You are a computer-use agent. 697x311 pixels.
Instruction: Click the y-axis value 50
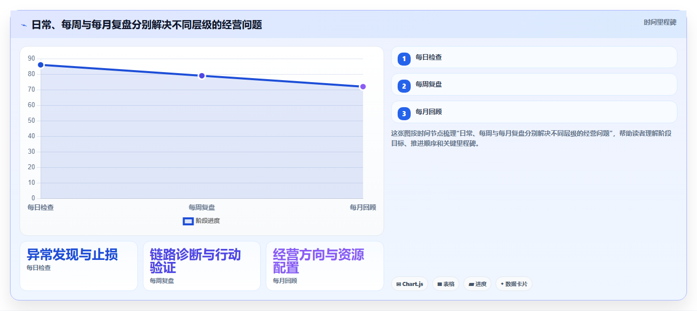click(32, 121)
